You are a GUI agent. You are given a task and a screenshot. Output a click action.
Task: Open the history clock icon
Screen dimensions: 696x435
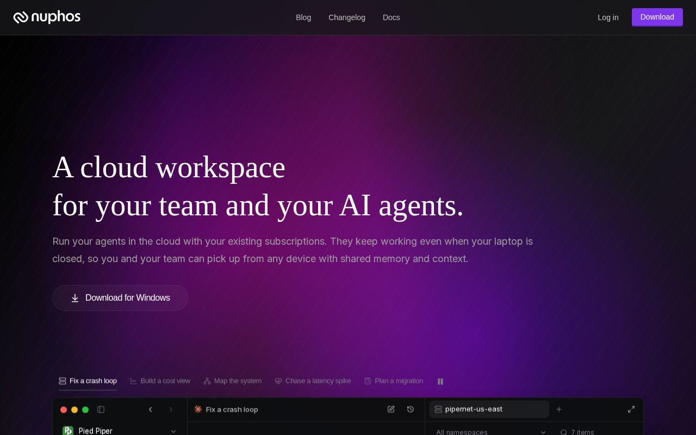tap(411, 409)
